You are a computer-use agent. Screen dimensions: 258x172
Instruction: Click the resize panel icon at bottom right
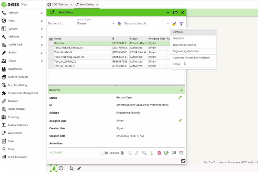pyautogui.click(x=183, y=161)
